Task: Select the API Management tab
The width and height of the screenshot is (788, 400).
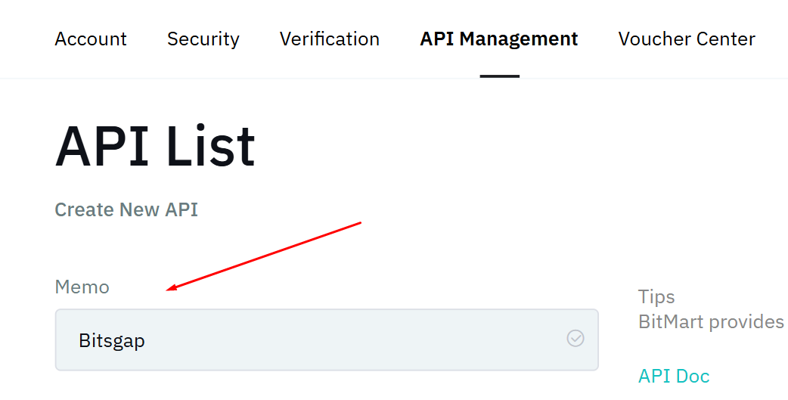Action: tap(499, 39)
